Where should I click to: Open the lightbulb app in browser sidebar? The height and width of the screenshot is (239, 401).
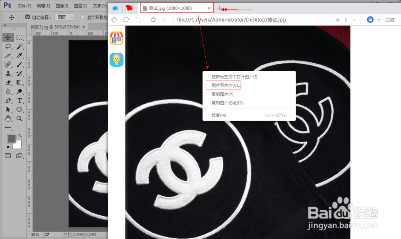click(117, 60)
